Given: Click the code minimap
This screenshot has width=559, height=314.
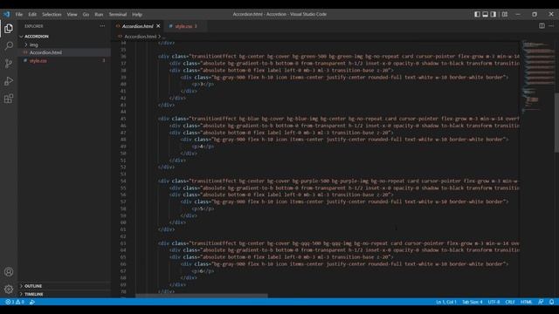Looking at the screenshot, I should [538, 77].
